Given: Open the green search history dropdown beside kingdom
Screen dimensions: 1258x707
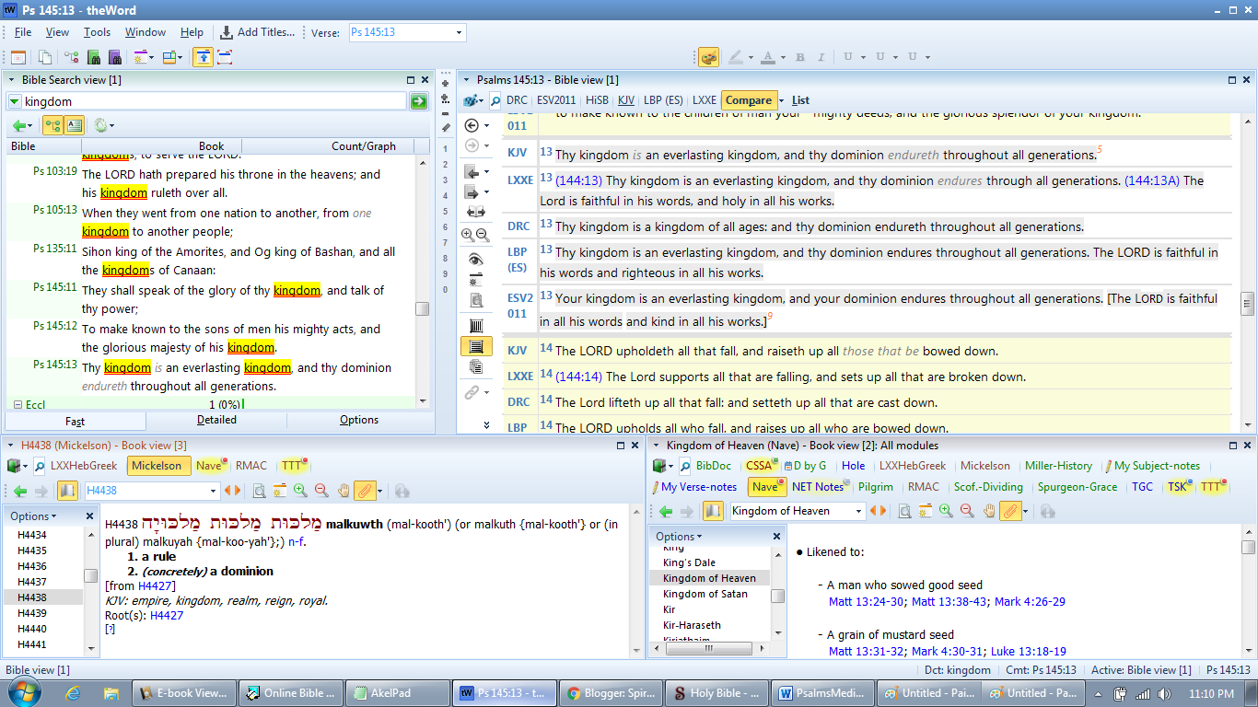Looking at the screenshot, I should click(x=15, y=101).
